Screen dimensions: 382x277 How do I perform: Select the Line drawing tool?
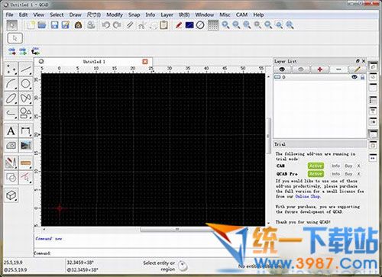[26, 69]
